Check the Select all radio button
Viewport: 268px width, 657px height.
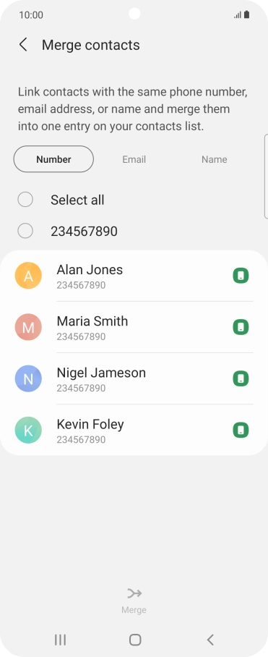pos(25,200)
